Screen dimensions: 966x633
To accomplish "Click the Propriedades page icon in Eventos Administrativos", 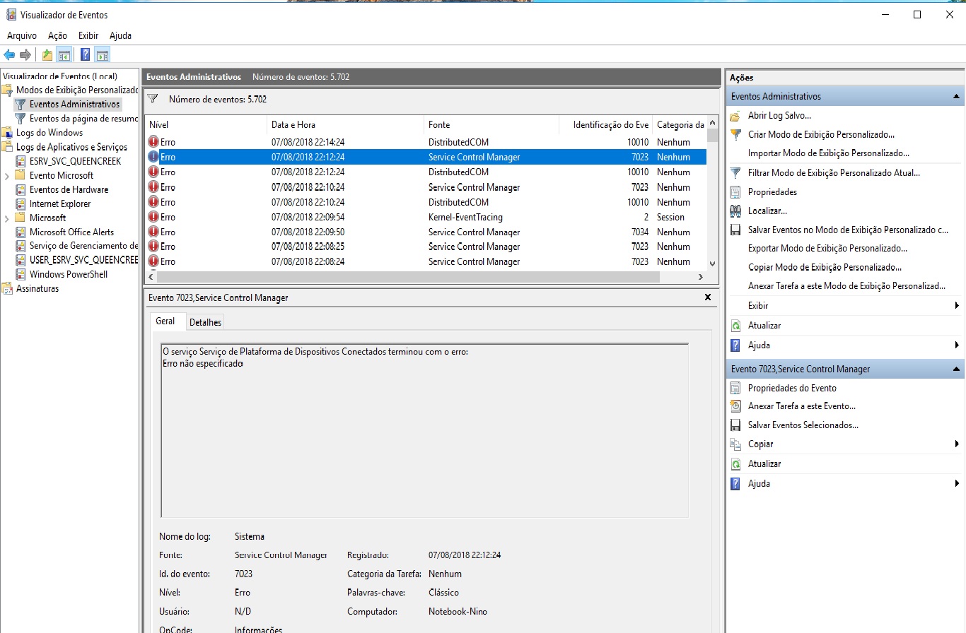I will tap(735, 192).
